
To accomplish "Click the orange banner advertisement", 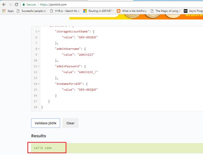I will [136, 17].
